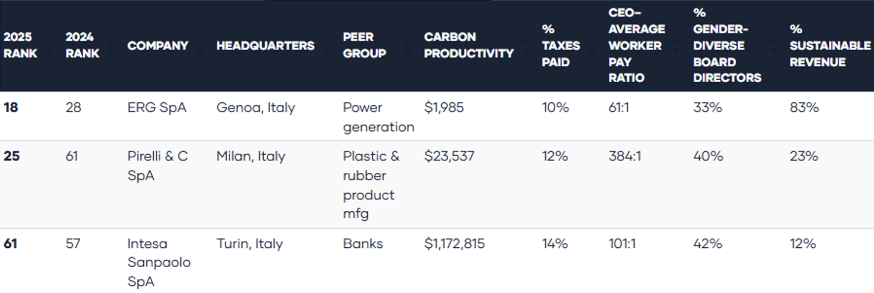
Task: Click the Genoa, Italy headquarters cell
Action: (255, 108)
